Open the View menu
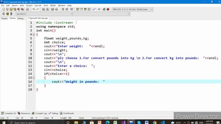The width and height of the screenshot is (221, 124). point(22,6)
